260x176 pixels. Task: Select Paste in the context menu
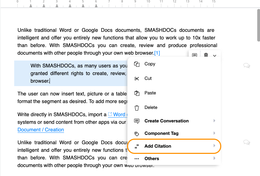point(174,93)
